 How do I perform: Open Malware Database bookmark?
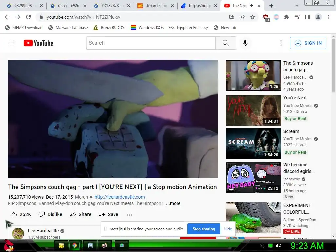[68, 28]
